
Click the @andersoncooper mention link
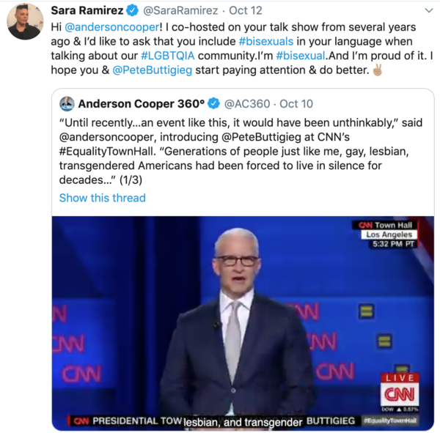coord(112,27)
